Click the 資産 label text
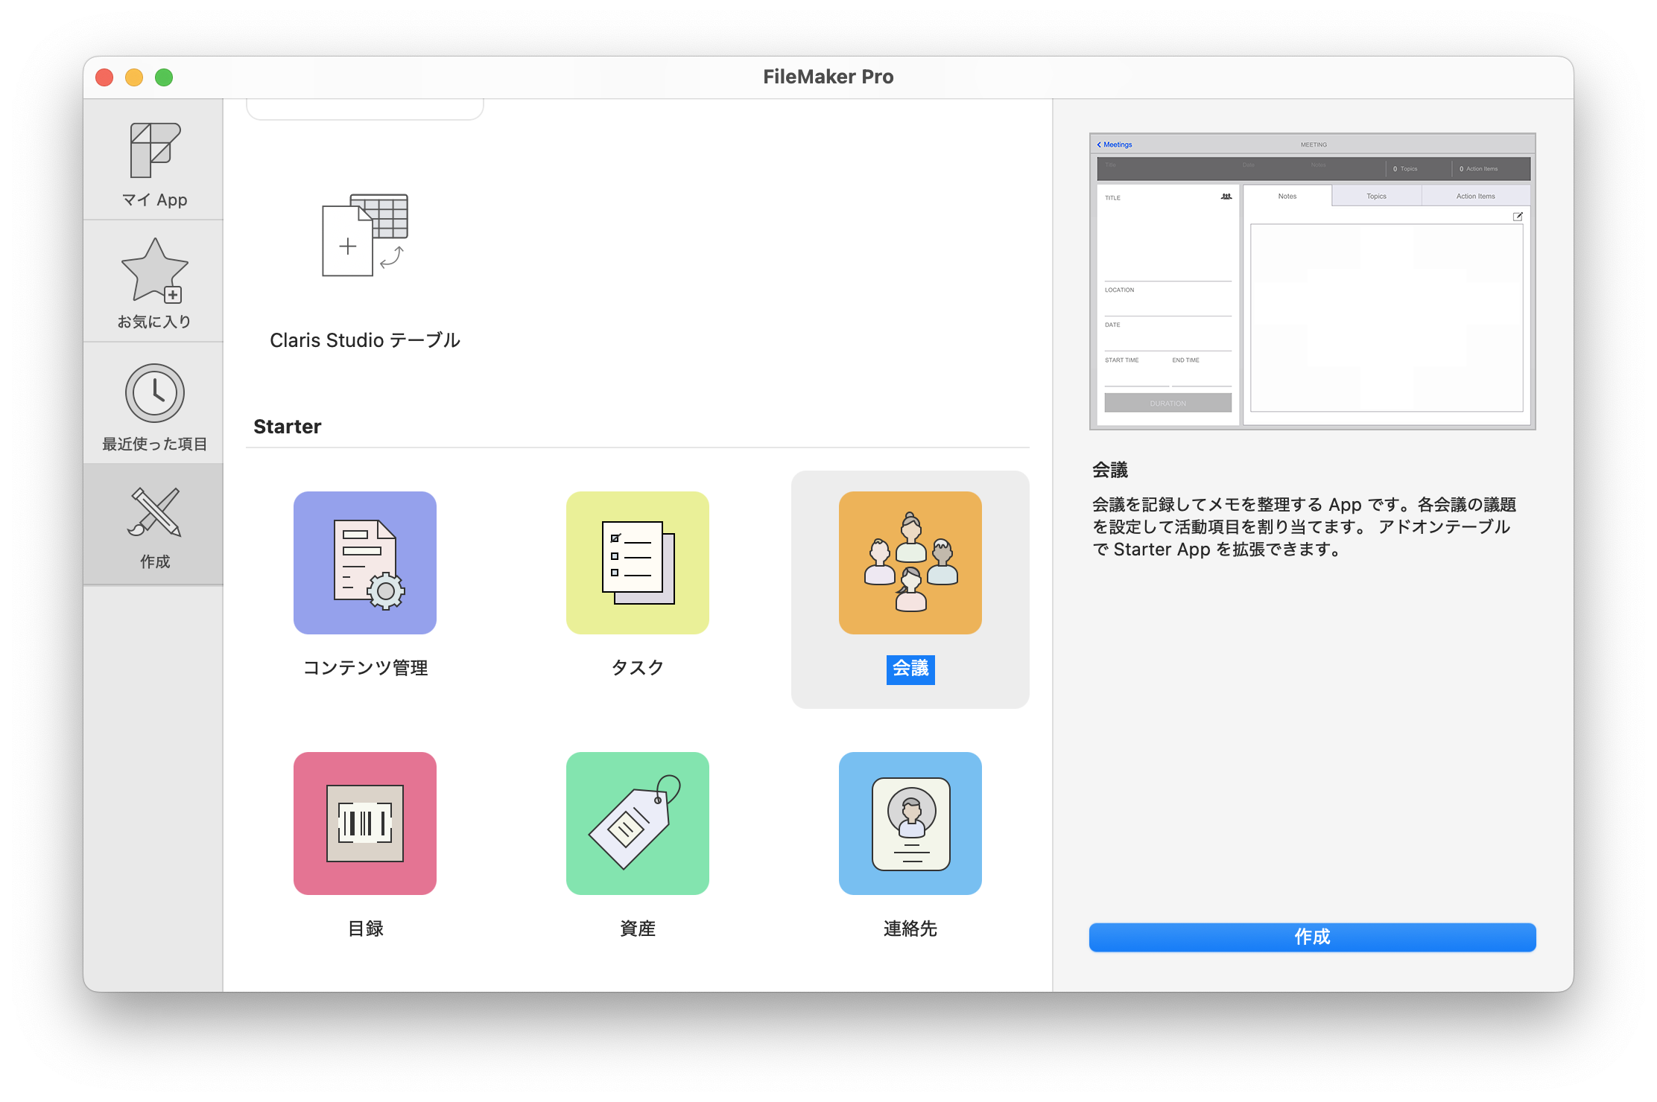 (638, 928)
